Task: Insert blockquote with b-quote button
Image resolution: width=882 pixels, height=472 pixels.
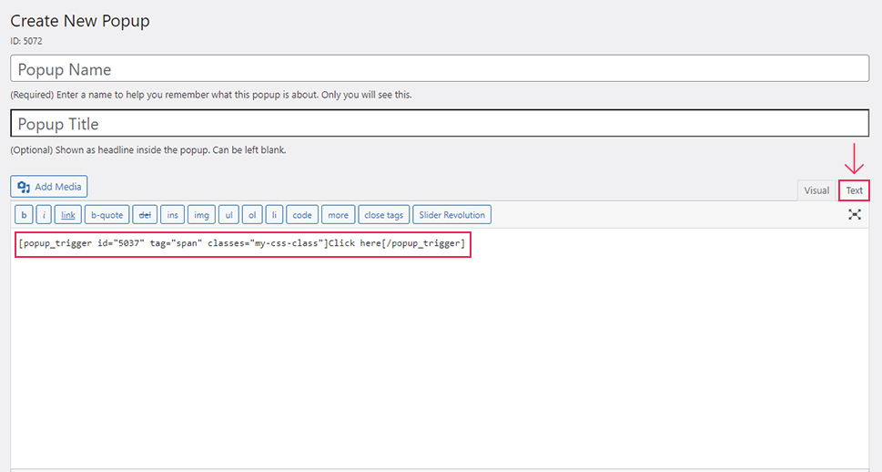Action: 106,215
